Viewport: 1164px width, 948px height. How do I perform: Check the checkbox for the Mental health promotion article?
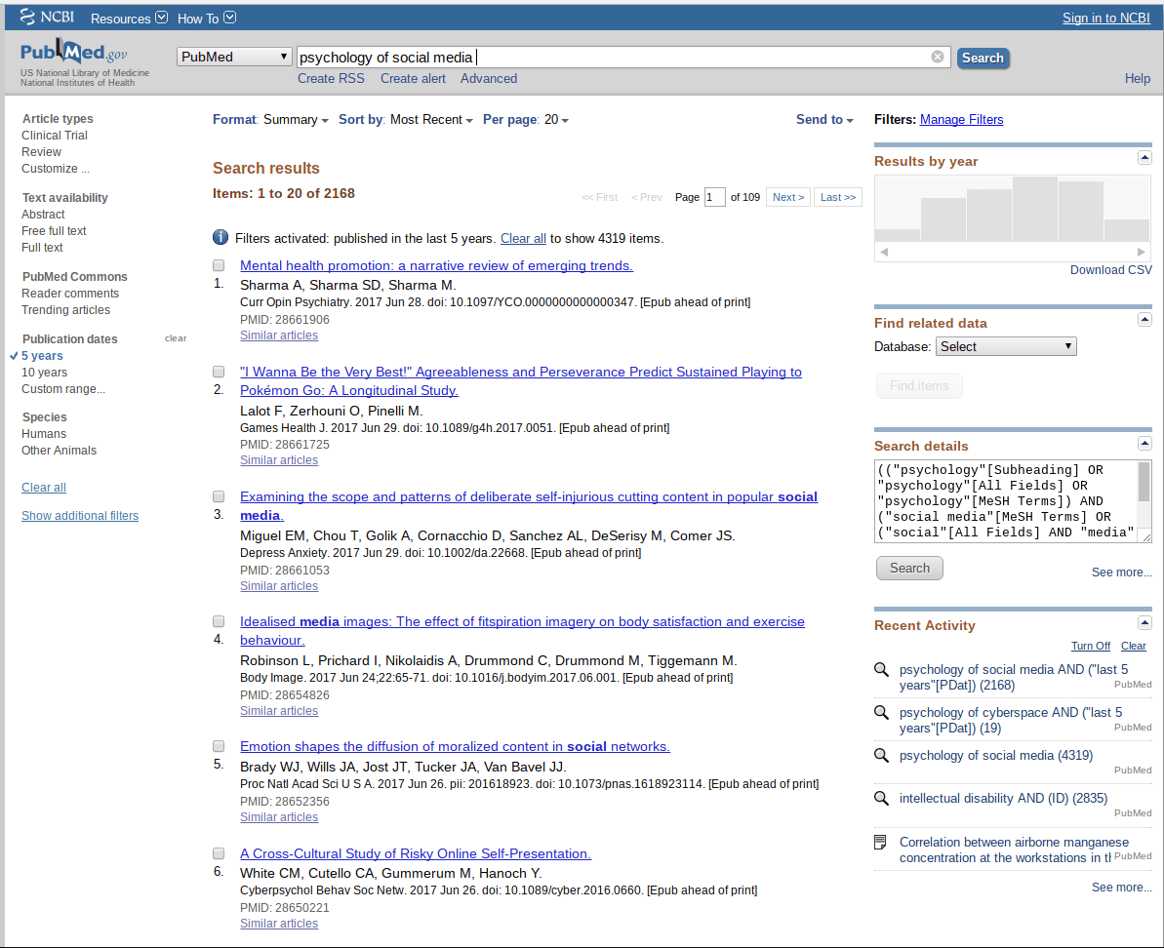tap(218, 264)
